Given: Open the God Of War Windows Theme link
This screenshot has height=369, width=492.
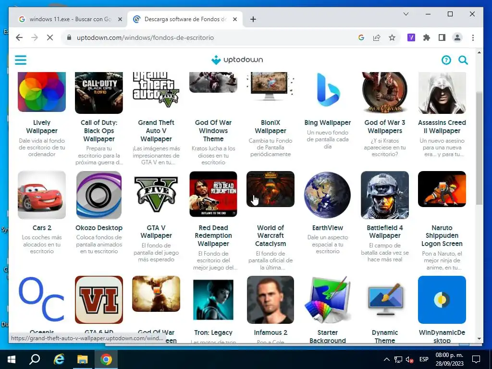Looking at the screenshot, I should pos(213,131).
